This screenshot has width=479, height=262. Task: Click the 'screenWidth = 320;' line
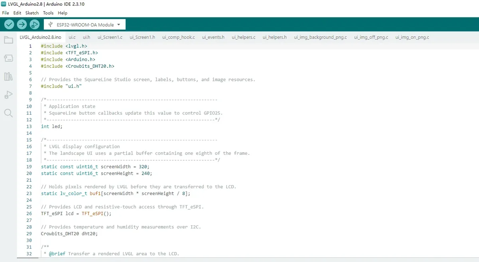(x=95, y=167)
